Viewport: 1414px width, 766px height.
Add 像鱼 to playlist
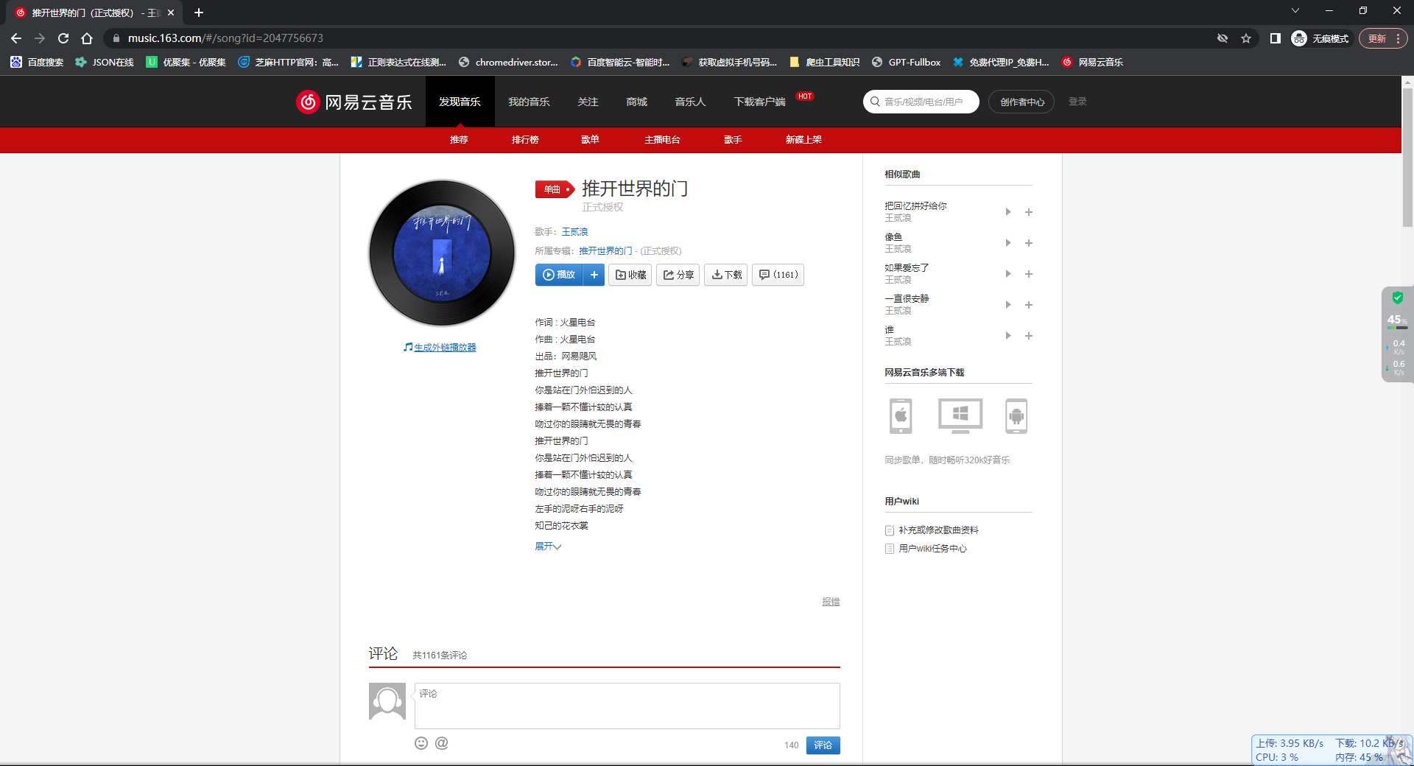point(1029,243)
